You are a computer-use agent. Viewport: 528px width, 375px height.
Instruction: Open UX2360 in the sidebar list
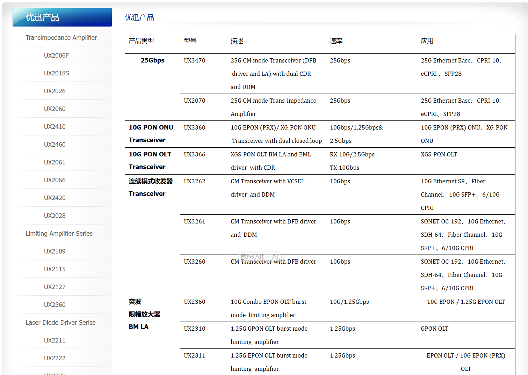coord(55,305)
